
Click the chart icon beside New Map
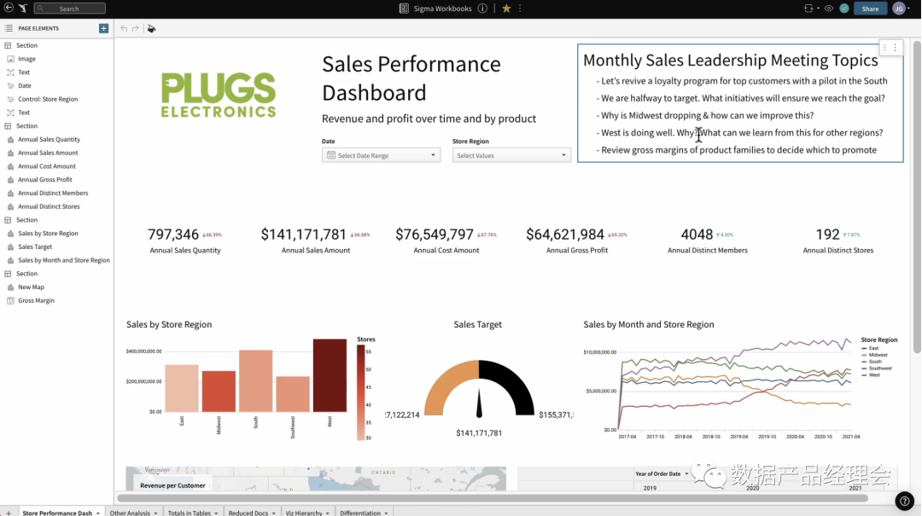(10, 287)
